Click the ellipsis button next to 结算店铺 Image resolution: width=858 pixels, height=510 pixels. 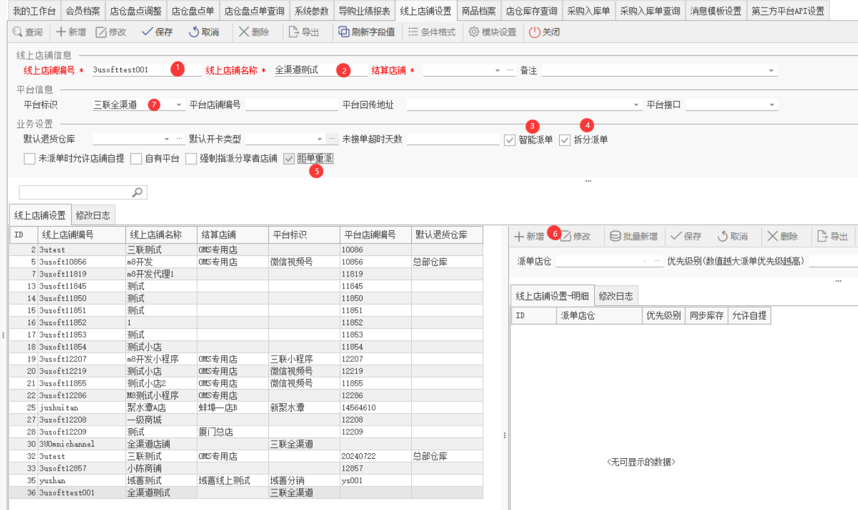click(510, 71)
